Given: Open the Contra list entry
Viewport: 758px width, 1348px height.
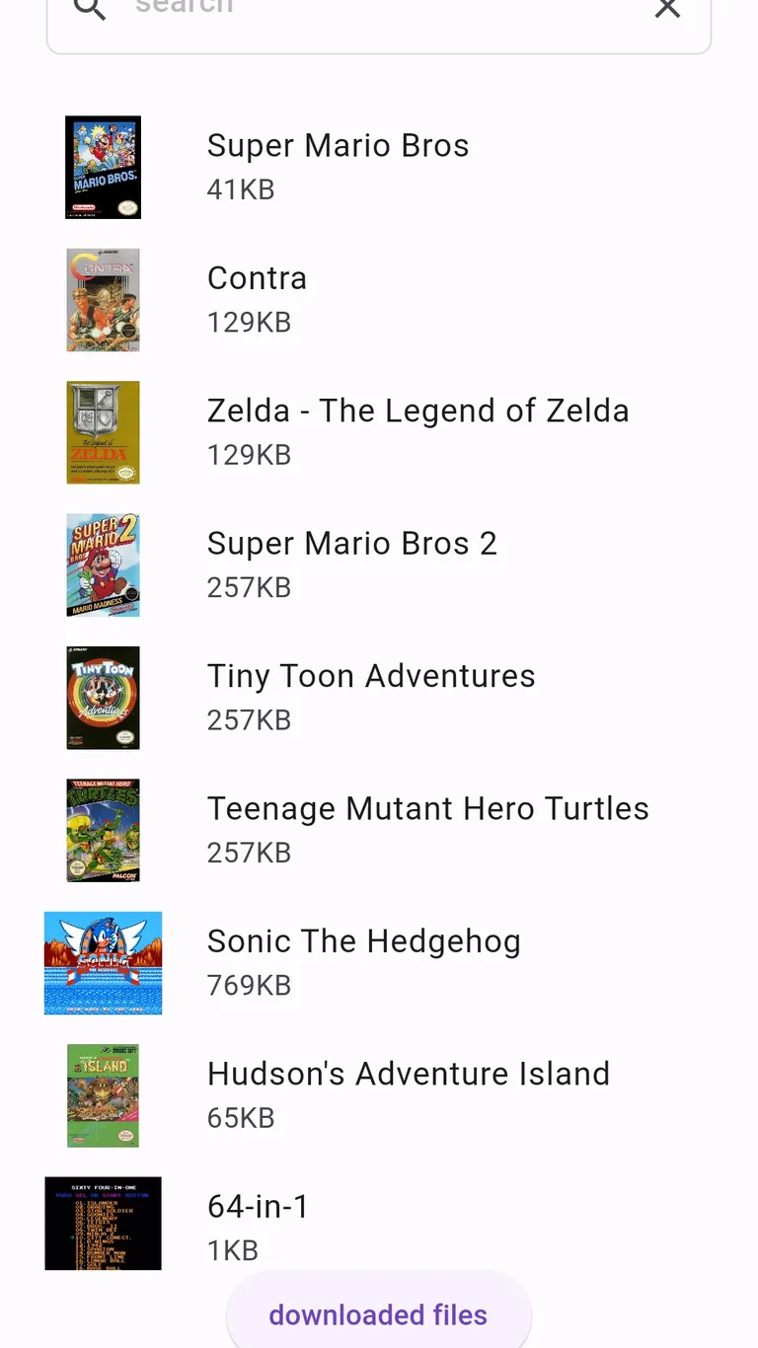Looking at the screenshot, I should pos(257,278).
